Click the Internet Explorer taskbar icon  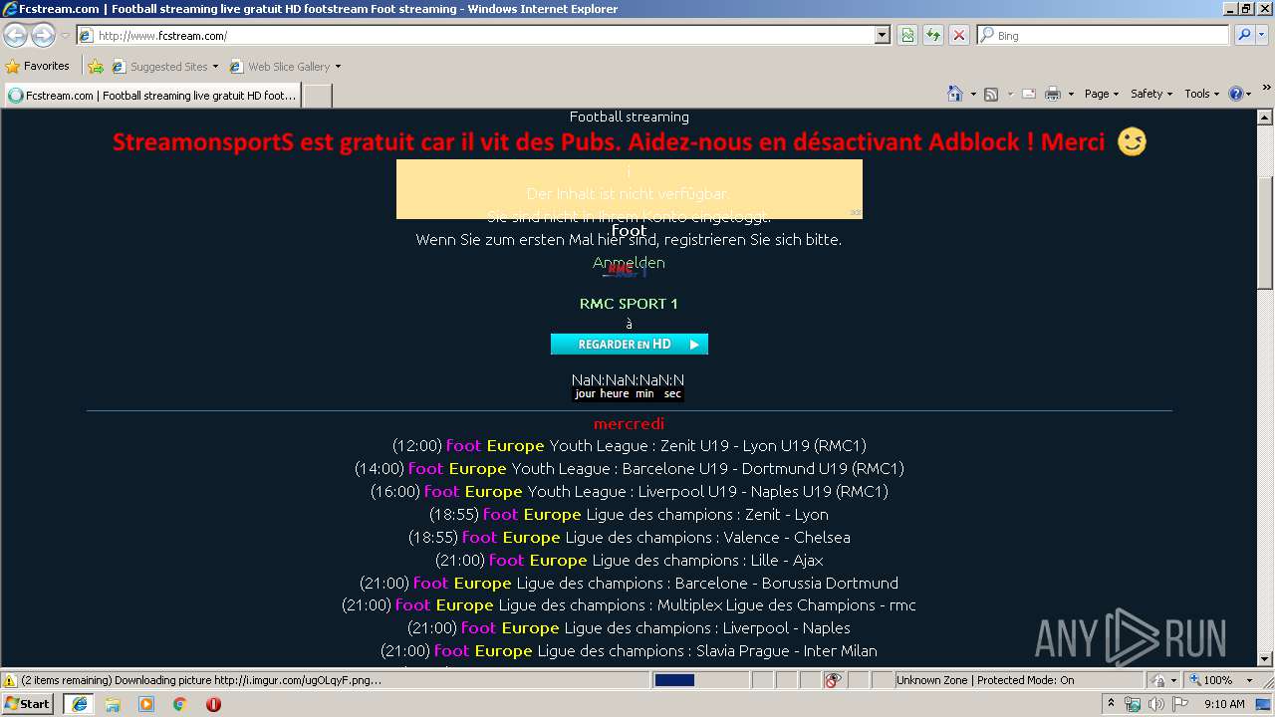point(79,704)
